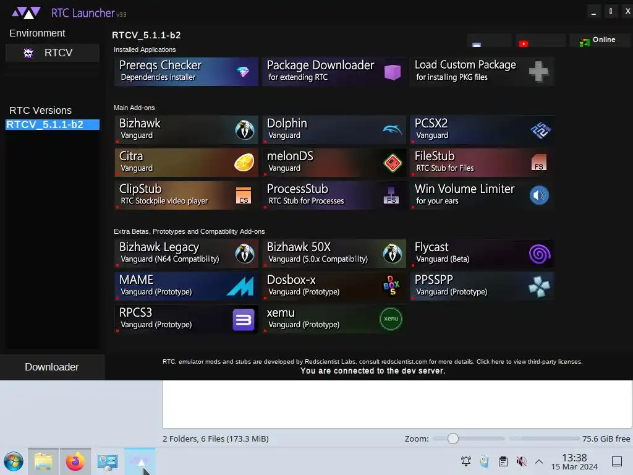The width and height of the screenshot is (633, 475).
Task: Click the Online server status indicator
Action: pos(598,40)
